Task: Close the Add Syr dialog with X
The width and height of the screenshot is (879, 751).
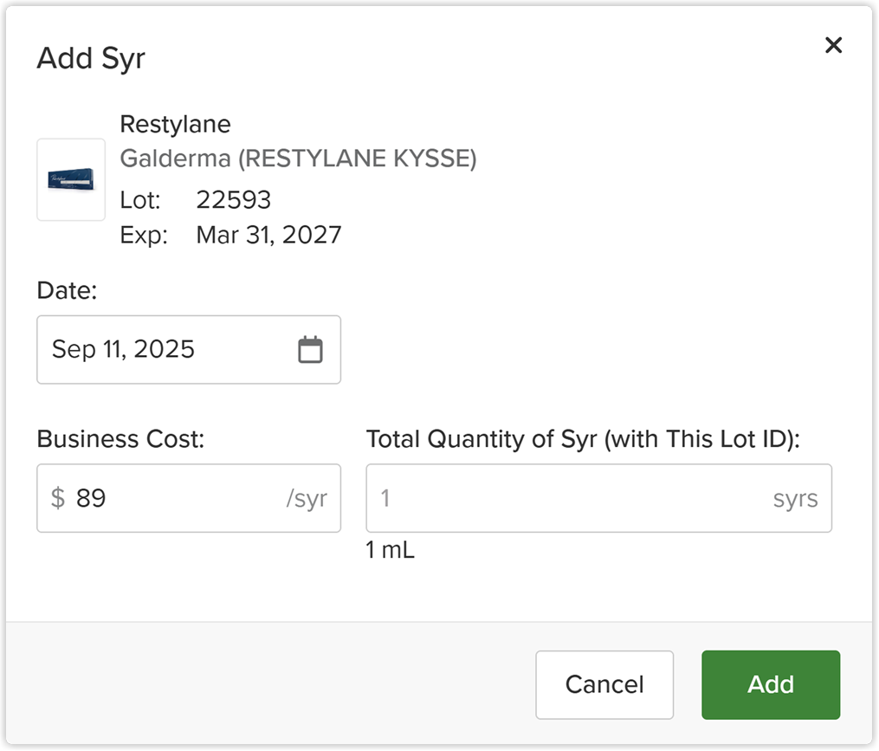Action: click(833, 45)
